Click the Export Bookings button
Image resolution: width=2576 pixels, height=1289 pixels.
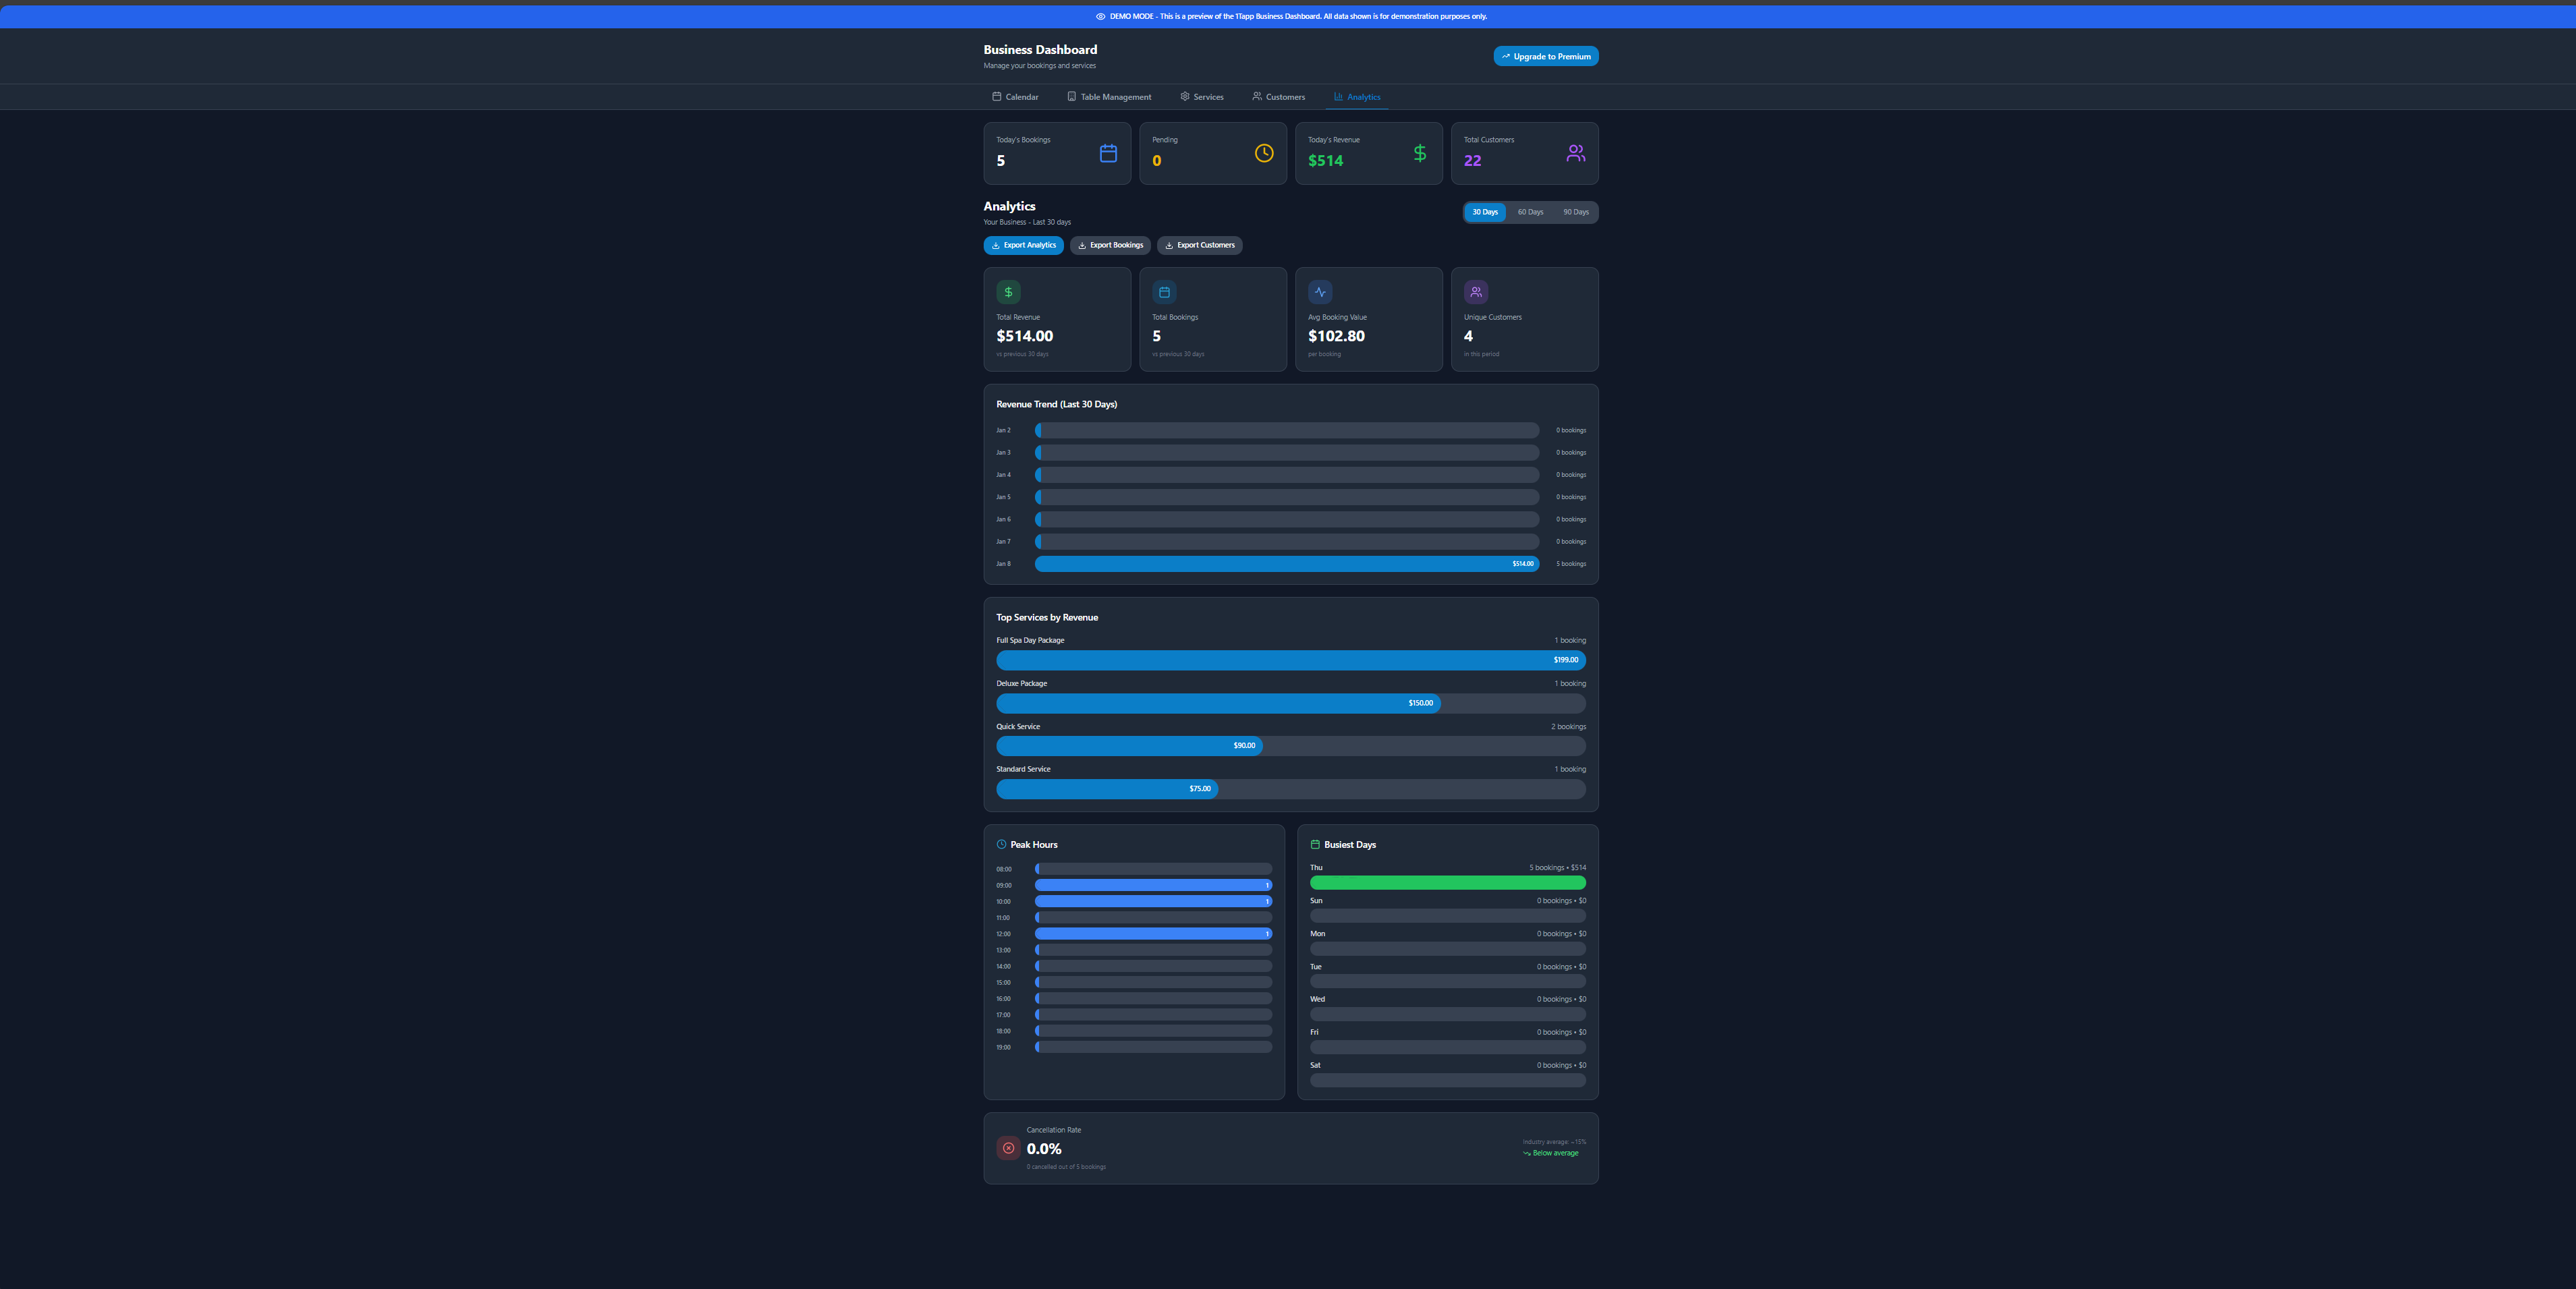[1110, 245]
